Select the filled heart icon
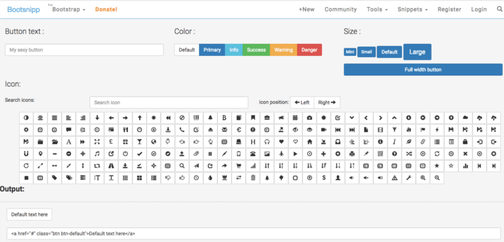 click(281, 141)
